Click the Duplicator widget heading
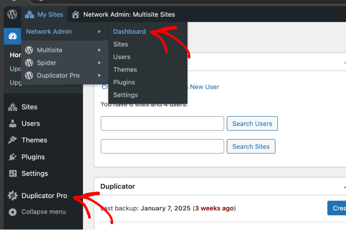 117,186
